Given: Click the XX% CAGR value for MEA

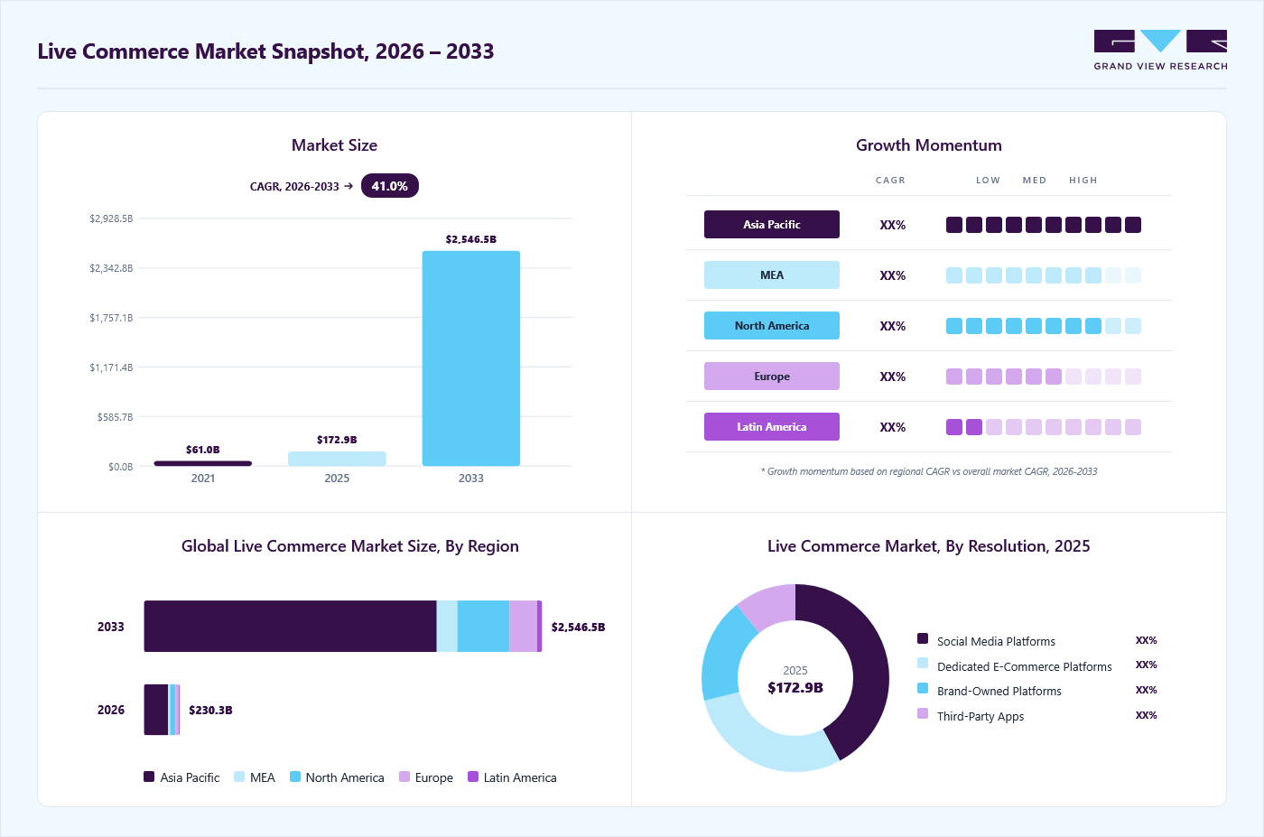Looking at the screenshot, I should click(x=893, y=275).
